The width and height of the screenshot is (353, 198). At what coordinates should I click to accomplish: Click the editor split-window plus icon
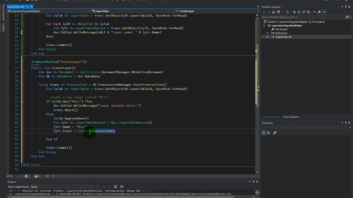click(x=258, y=15)
